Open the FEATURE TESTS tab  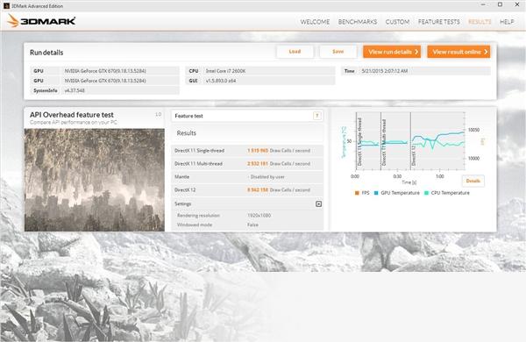coord(439,22)
